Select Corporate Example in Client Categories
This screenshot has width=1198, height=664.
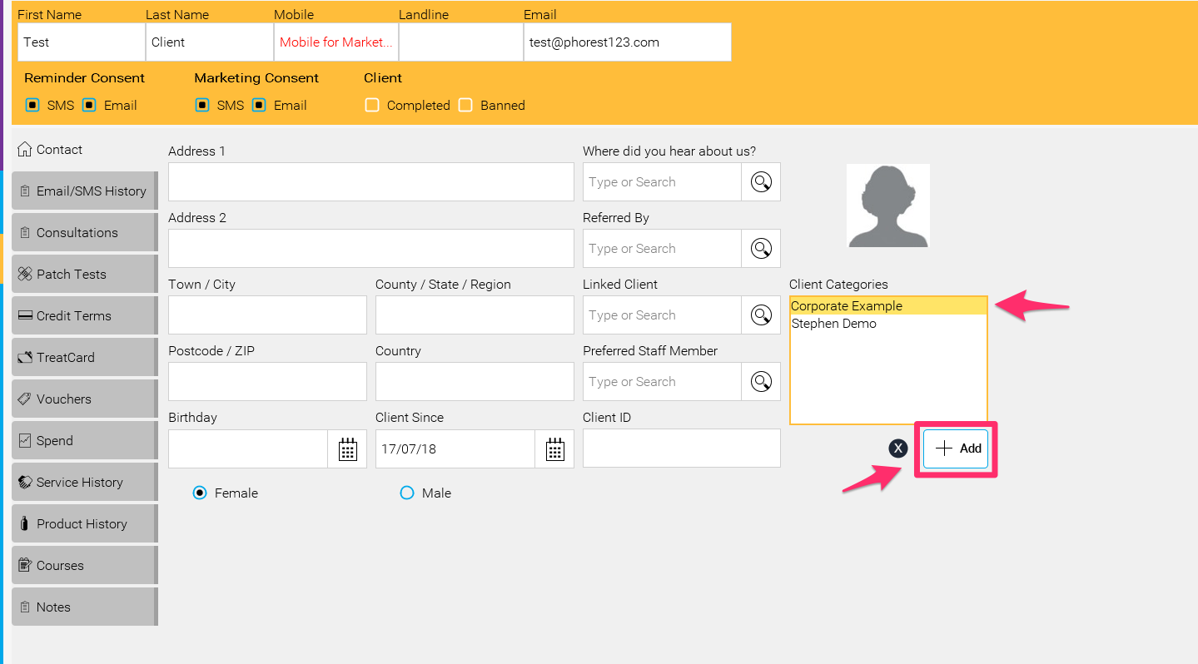click(888, 306)
